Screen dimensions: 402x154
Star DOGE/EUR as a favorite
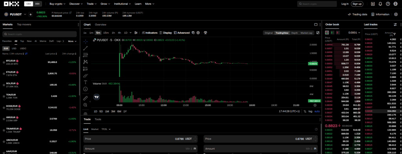point(4,107)
